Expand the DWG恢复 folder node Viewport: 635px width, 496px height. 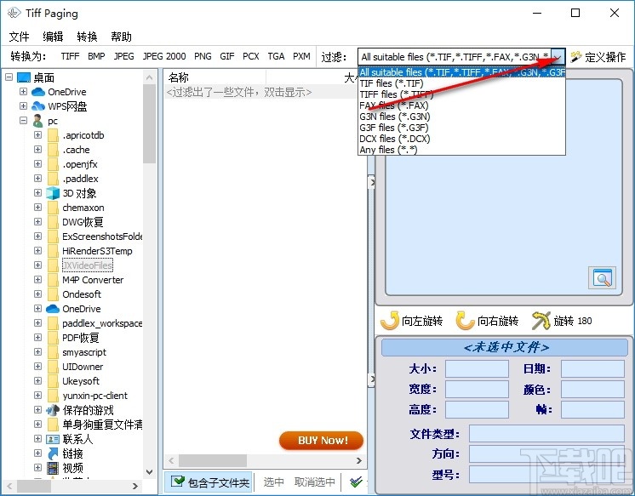pyautogui.click(x=37, y=221)
